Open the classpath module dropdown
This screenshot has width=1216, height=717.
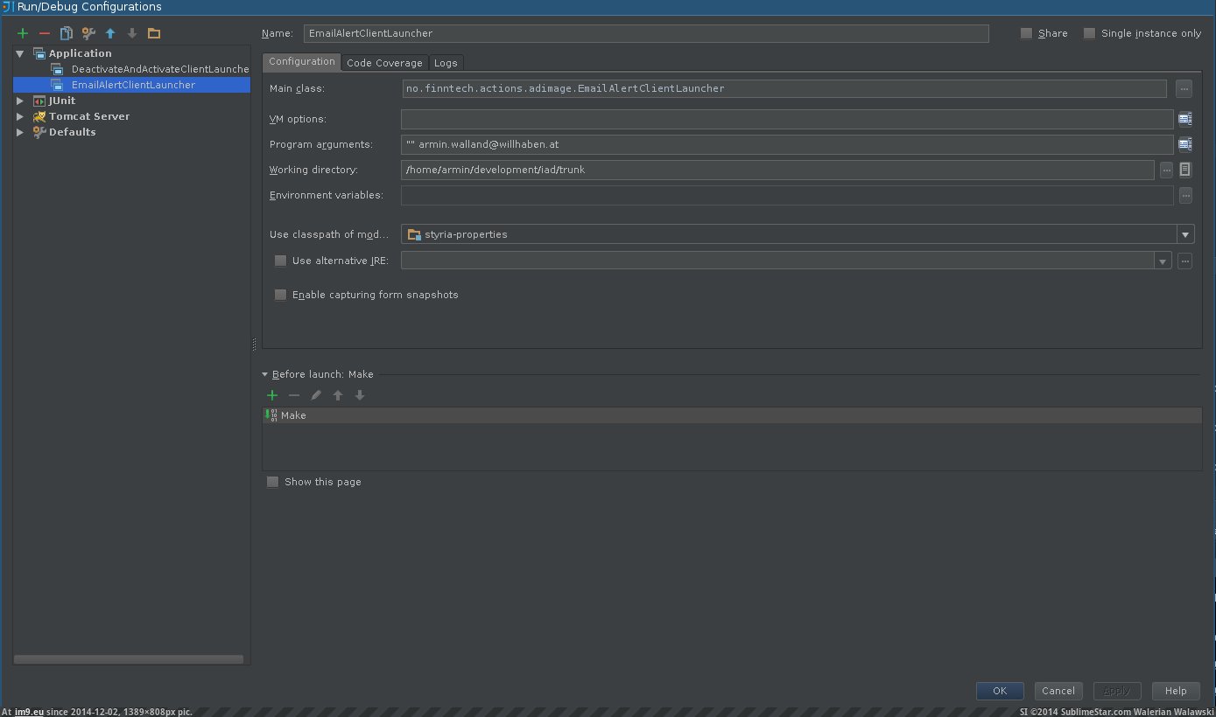point(1184,234)
